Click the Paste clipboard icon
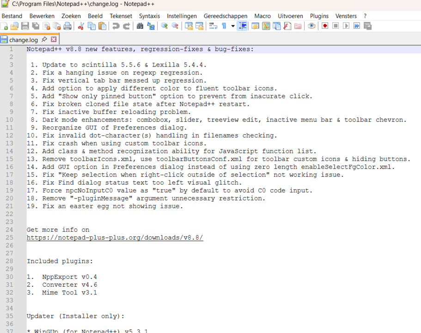421x333 pixels. pyautogui.click(x=102, y=26)
